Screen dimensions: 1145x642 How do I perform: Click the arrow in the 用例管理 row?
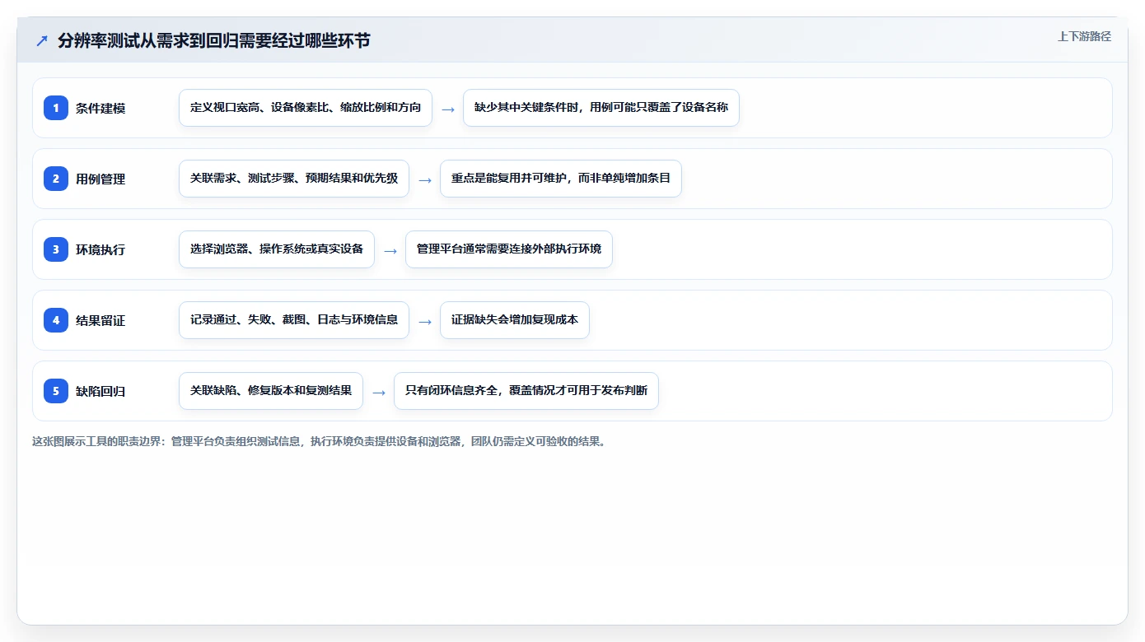tap(425, 179)
